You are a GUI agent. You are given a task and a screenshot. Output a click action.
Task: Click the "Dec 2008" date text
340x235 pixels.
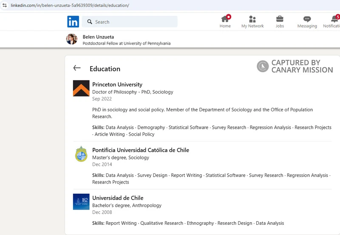102,212
